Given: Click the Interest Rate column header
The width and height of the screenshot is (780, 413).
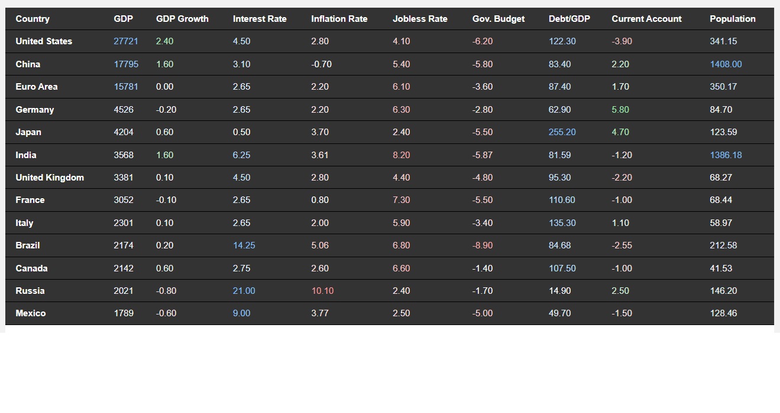Looking at the screenshot, I should [x=260, y=19].
